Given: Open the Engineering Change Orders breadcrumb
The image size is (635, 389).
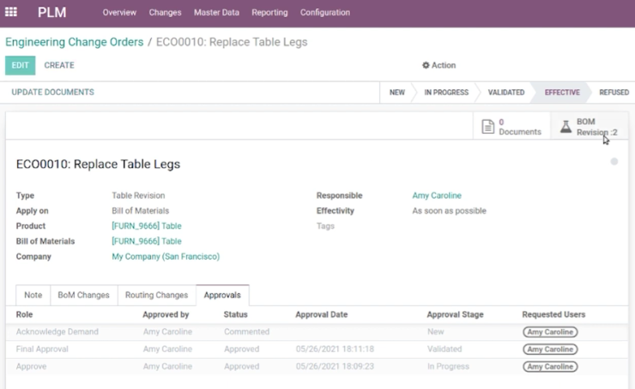Looking at the screenshot, I should (x=74, y=42).
